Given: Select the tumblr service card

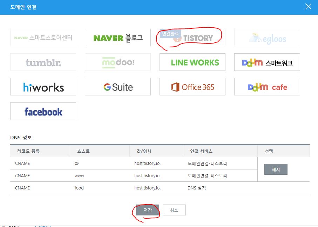Looking at the screenshot, I should [43, 62].
